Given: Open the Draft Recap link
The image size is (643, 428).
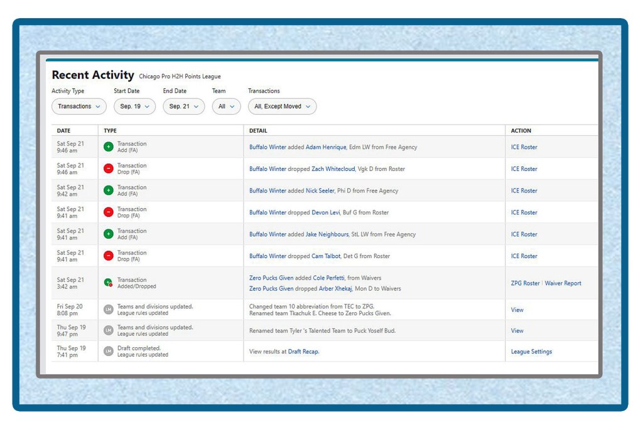Looking at the screenshot, I should pyautogui.click(x=303, y=352).
